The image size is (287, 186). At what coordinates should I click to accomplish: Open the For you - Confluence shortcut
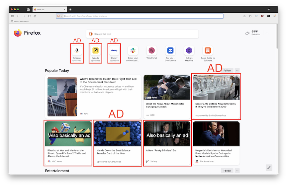pyautogui.click(x=170, y=53)
